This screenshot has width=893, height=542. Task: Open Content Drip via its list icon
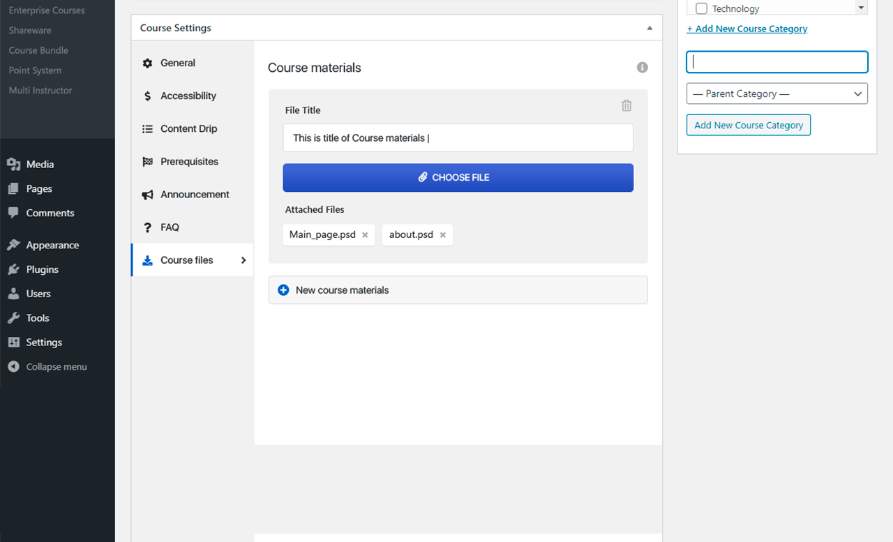tap(147, 128)
